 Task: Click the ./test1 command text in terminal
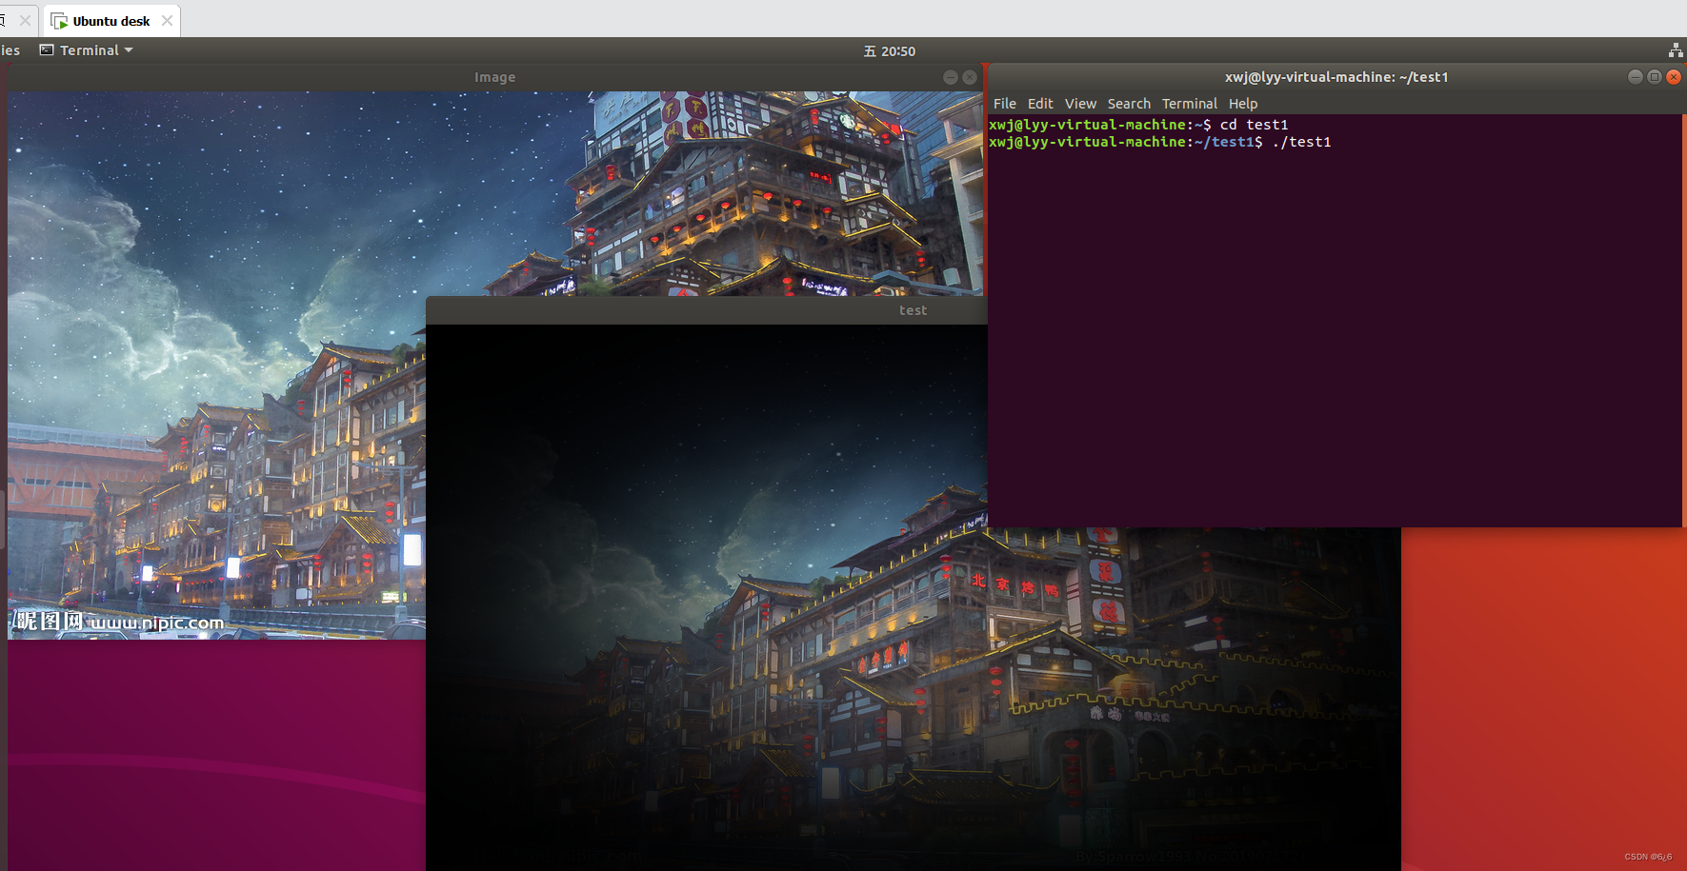click(x=1301, y=142)
